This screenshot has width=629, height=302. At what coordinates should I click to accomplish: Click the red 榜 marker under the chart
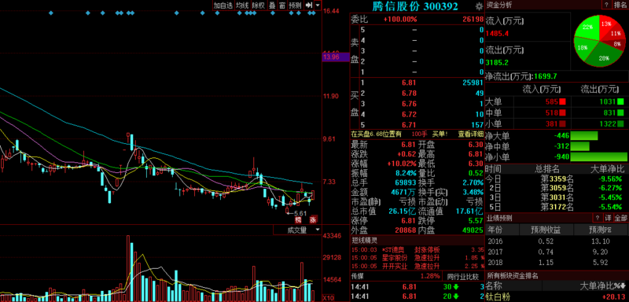coord(298,219)
